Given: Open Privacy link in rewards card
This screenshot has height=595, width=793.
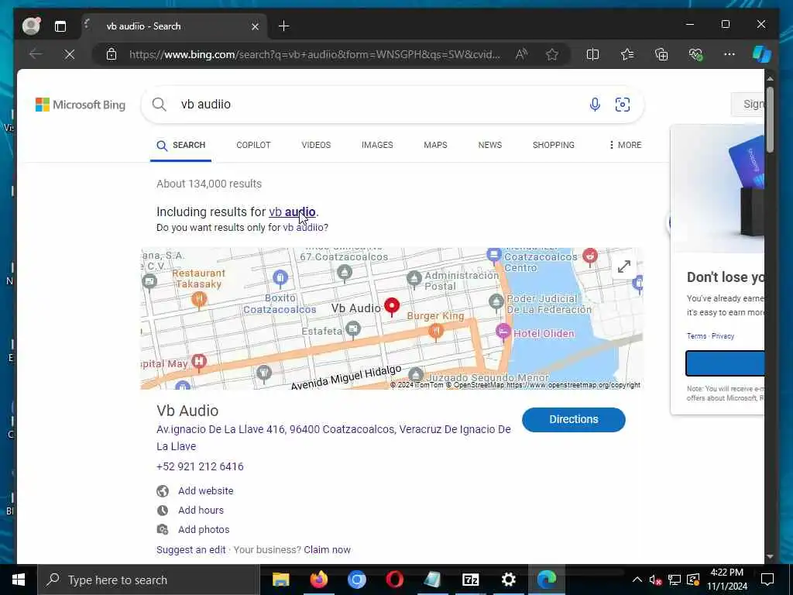Looking at the screenshot, I should (x=723, y=336).
